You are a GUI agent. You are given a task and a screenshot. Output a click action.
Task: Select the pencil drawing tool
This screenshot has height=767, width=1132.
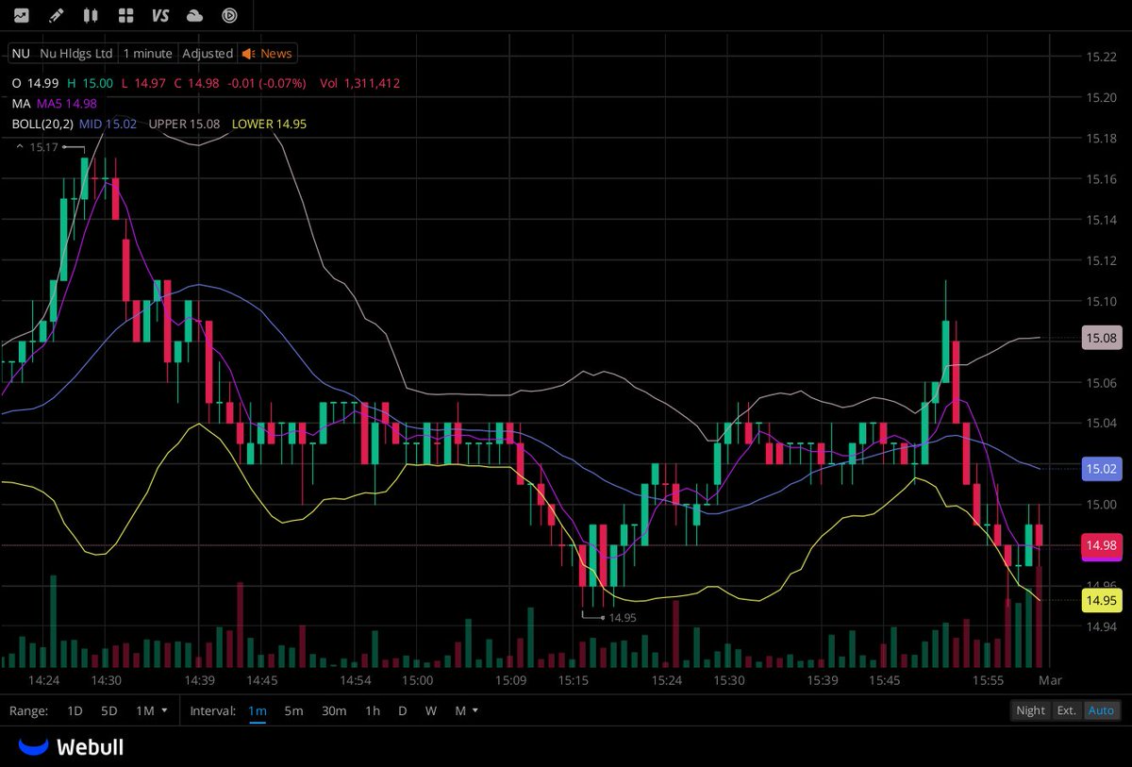(x=56, y=15)
